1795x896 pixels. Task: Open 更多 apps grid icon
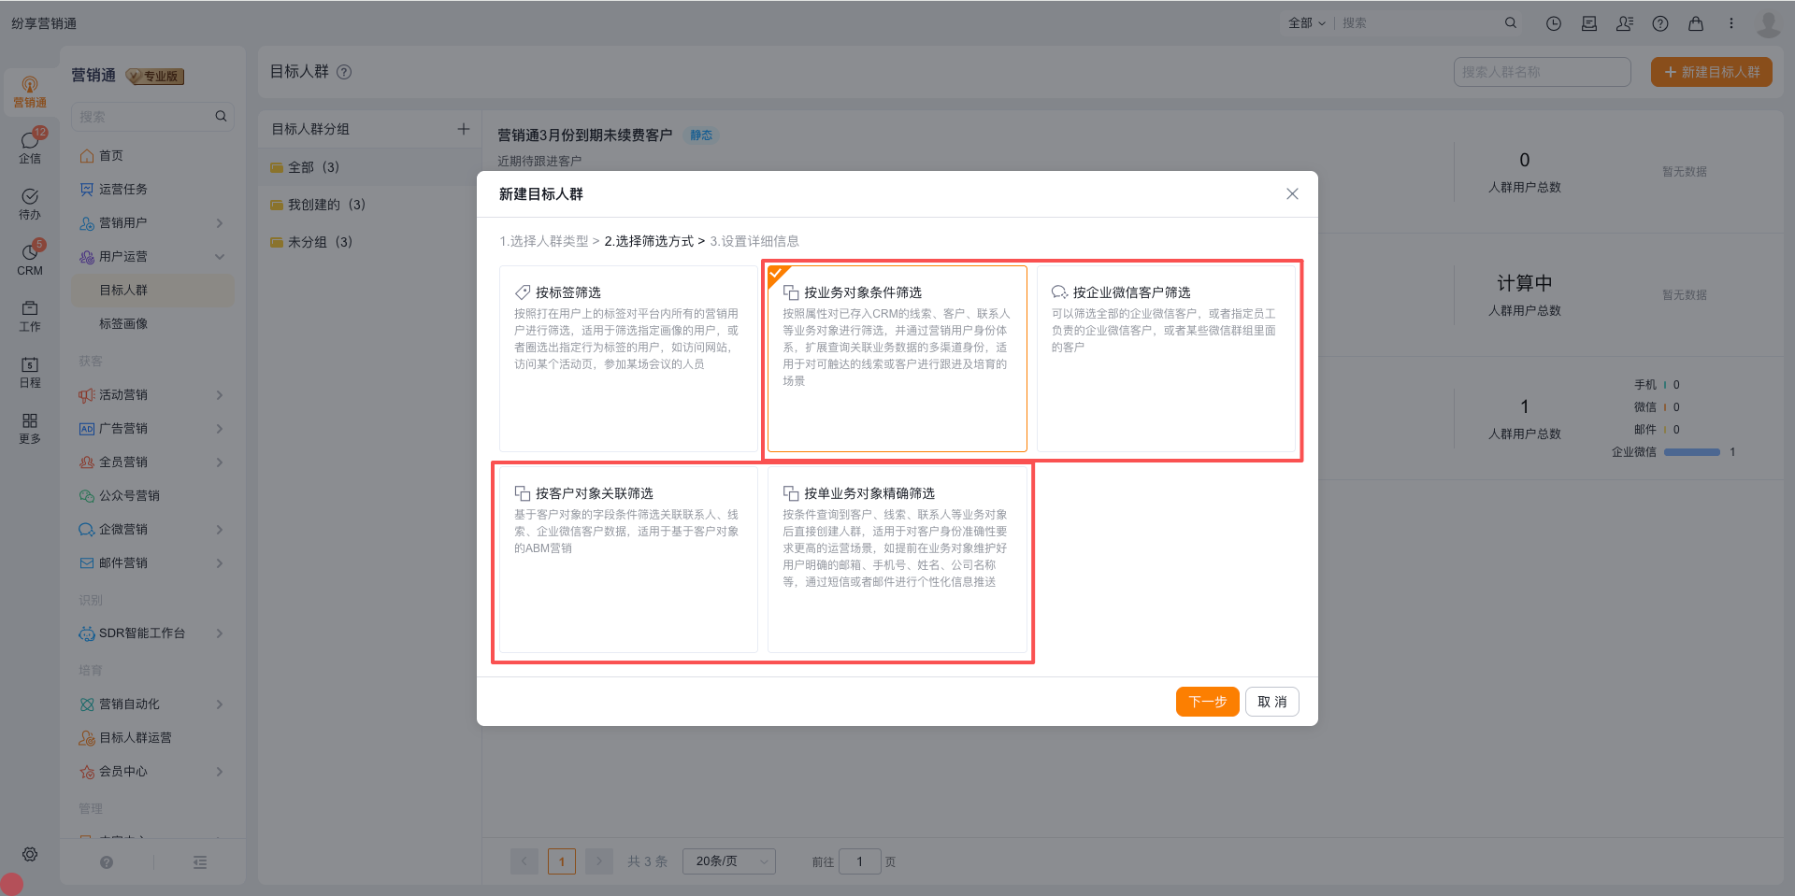click(x=30, y=428)
